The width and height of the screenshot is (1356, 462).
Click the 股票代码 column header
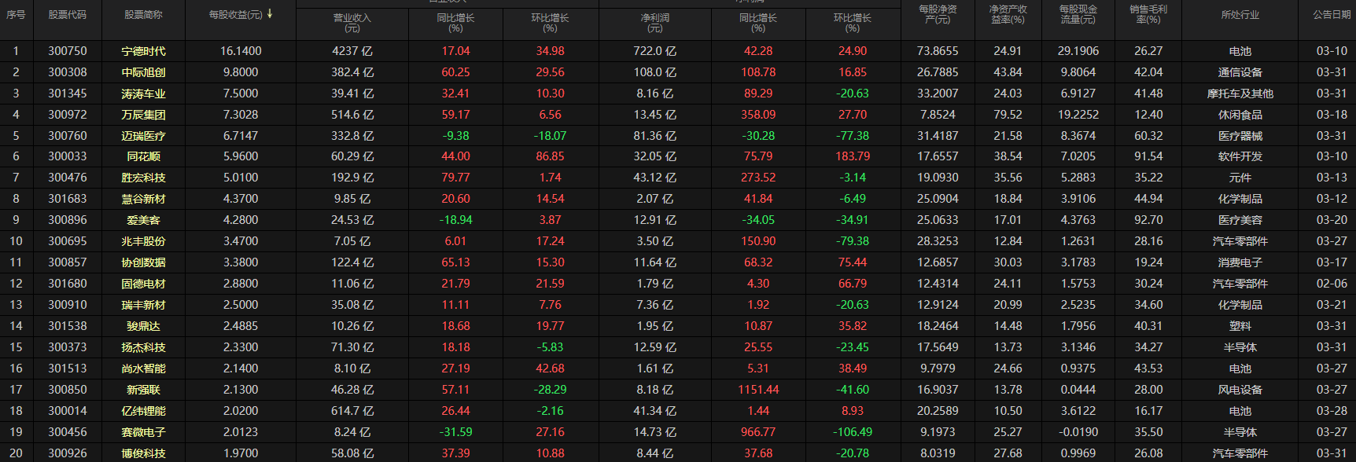click(68, 15)
